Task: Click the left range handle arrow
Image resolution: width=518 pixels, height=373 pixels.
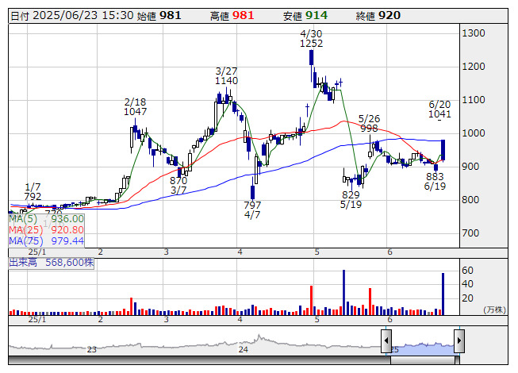Action: [386, 340]
